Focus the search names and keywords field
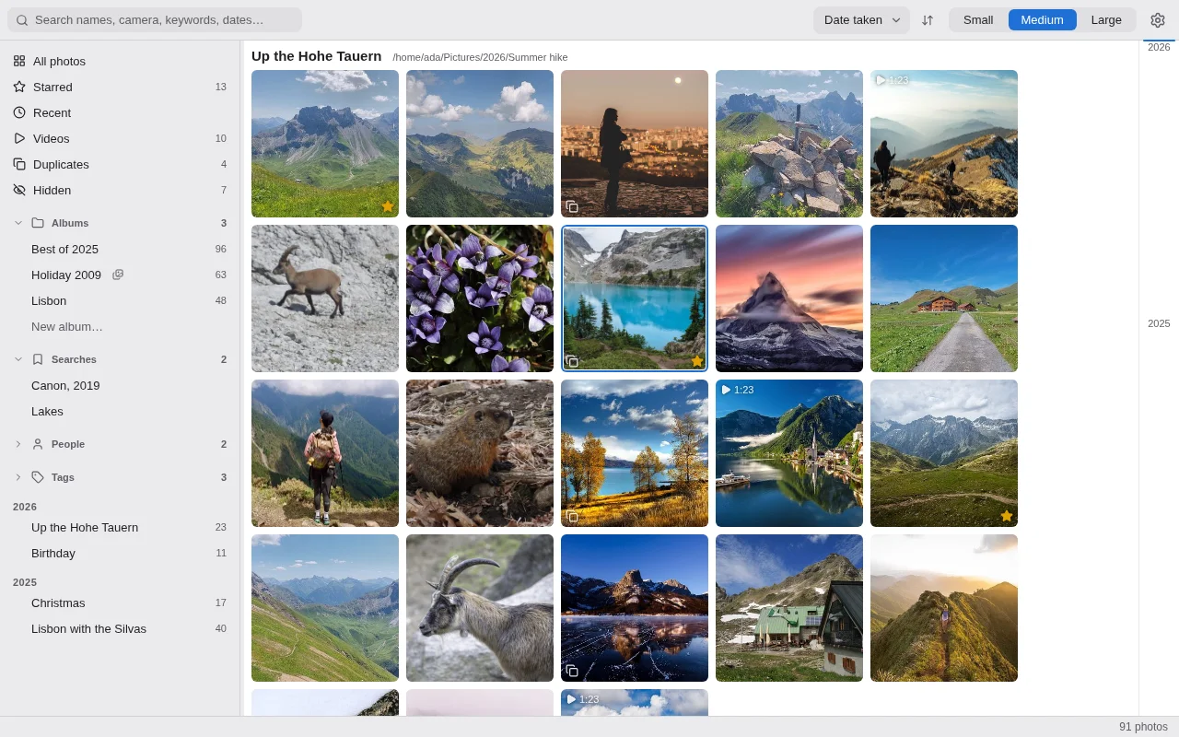 [155, 20]
